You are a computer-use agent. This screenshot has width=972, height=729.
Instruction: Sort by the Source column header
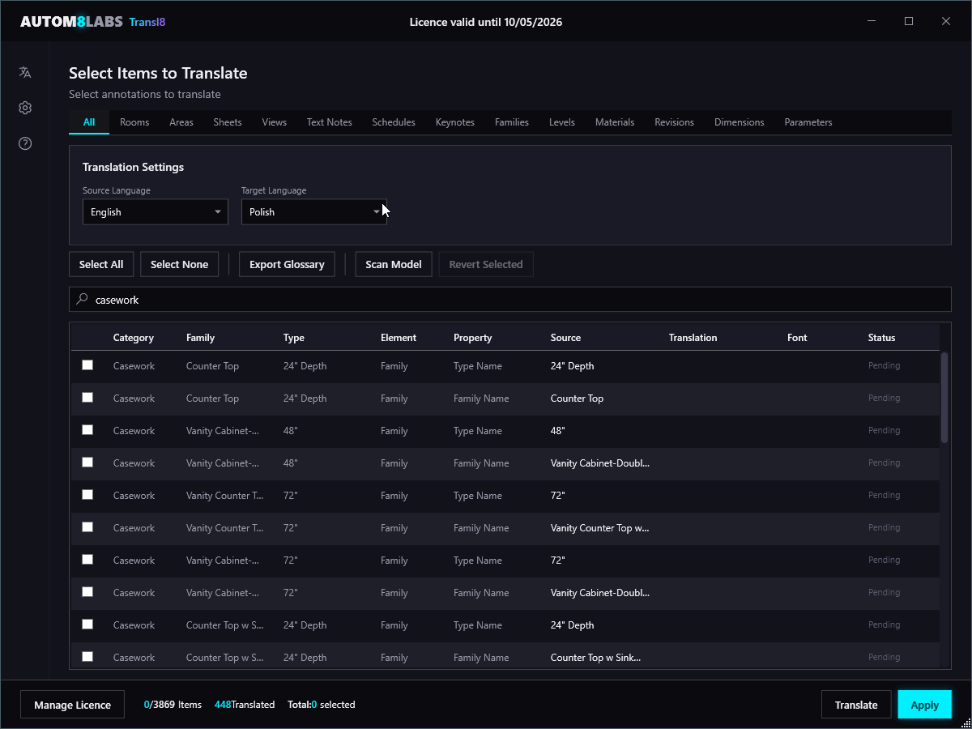pyautogui.click(x=565, y=338)
